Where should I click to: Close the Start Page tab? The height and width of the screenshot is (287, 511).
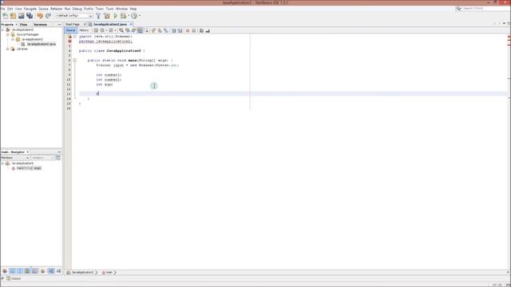pyautogui.click(x=85, y=25)
